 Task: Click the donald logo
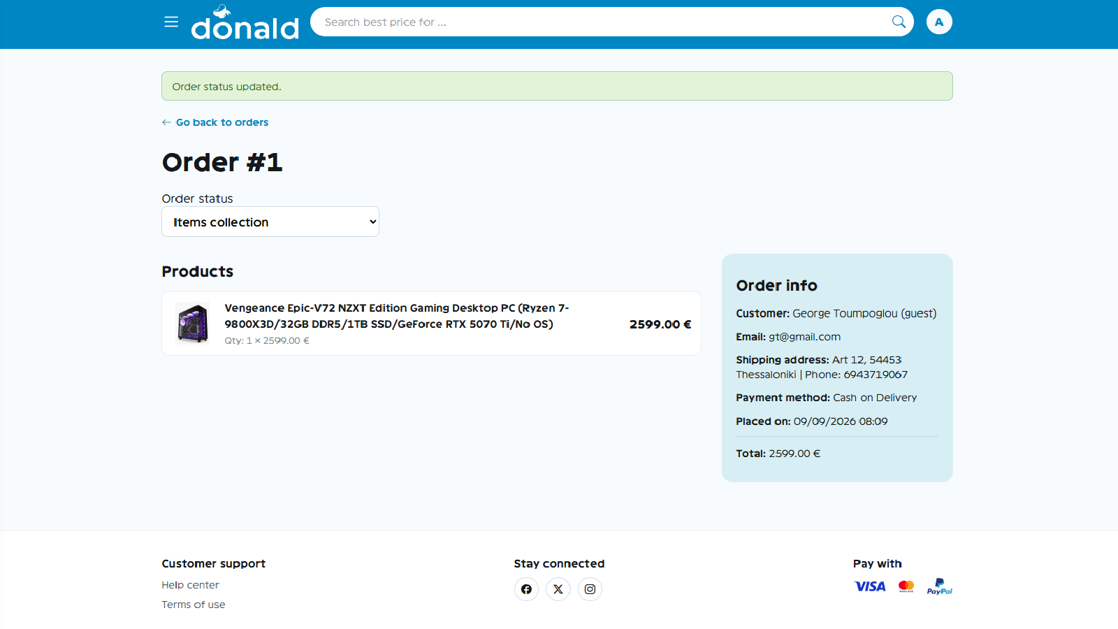click(245, 22)
